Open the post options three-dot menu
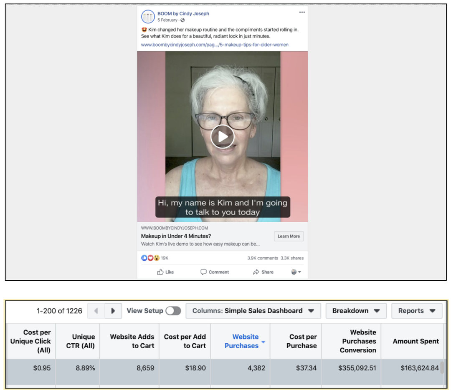Viewport: 451px width, 390px height. 302,13
